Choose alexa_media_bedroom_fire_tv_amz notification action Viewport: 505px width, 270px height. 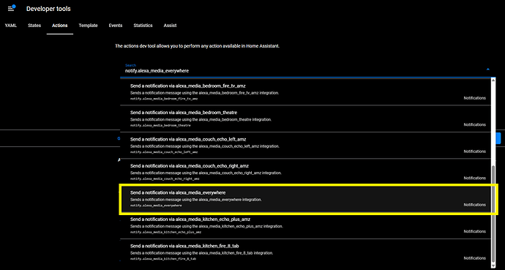coord(305,91)
